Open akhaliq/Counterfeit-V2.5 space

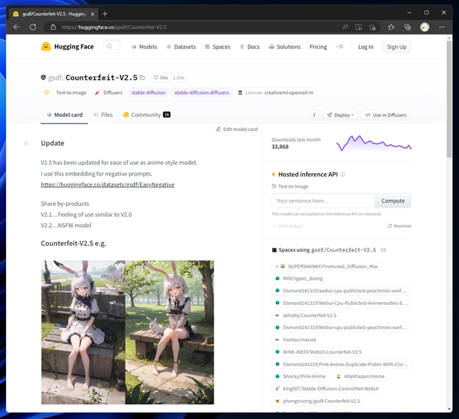pos(306,316)
